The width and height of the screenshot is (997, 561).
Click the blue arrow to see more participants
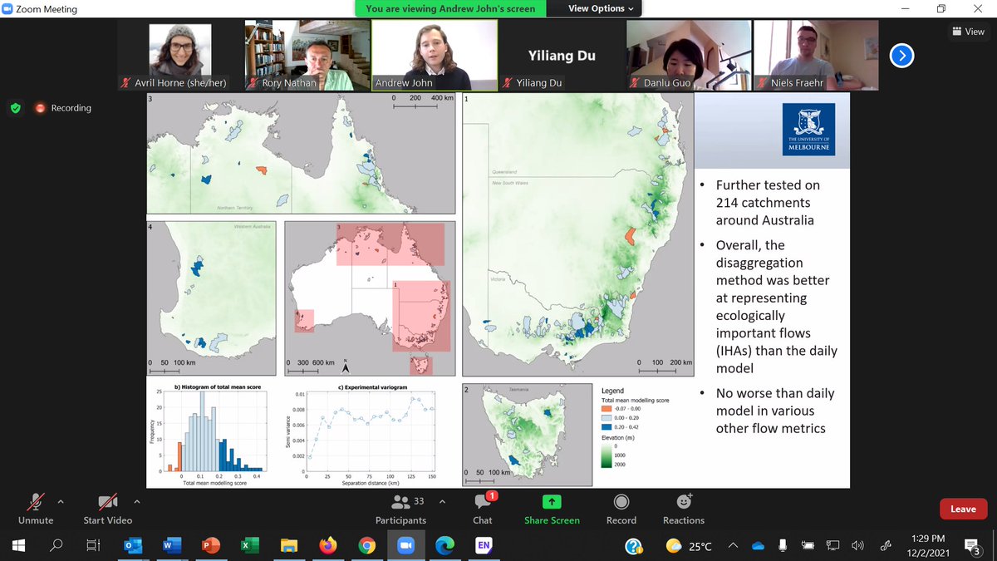[901, 55]
